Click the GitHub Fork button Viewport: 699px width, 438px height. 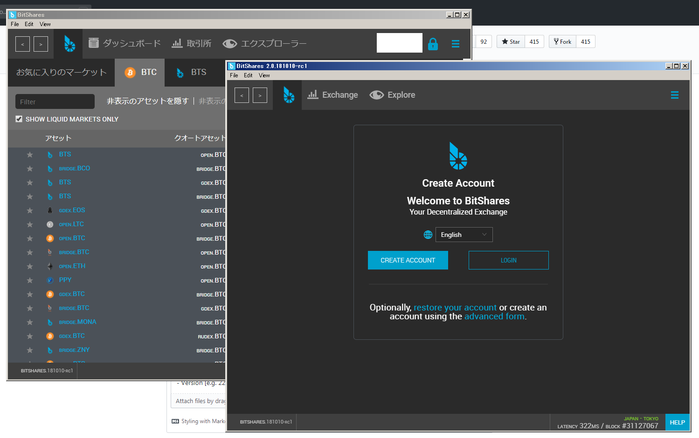click(x=562, y=41)
